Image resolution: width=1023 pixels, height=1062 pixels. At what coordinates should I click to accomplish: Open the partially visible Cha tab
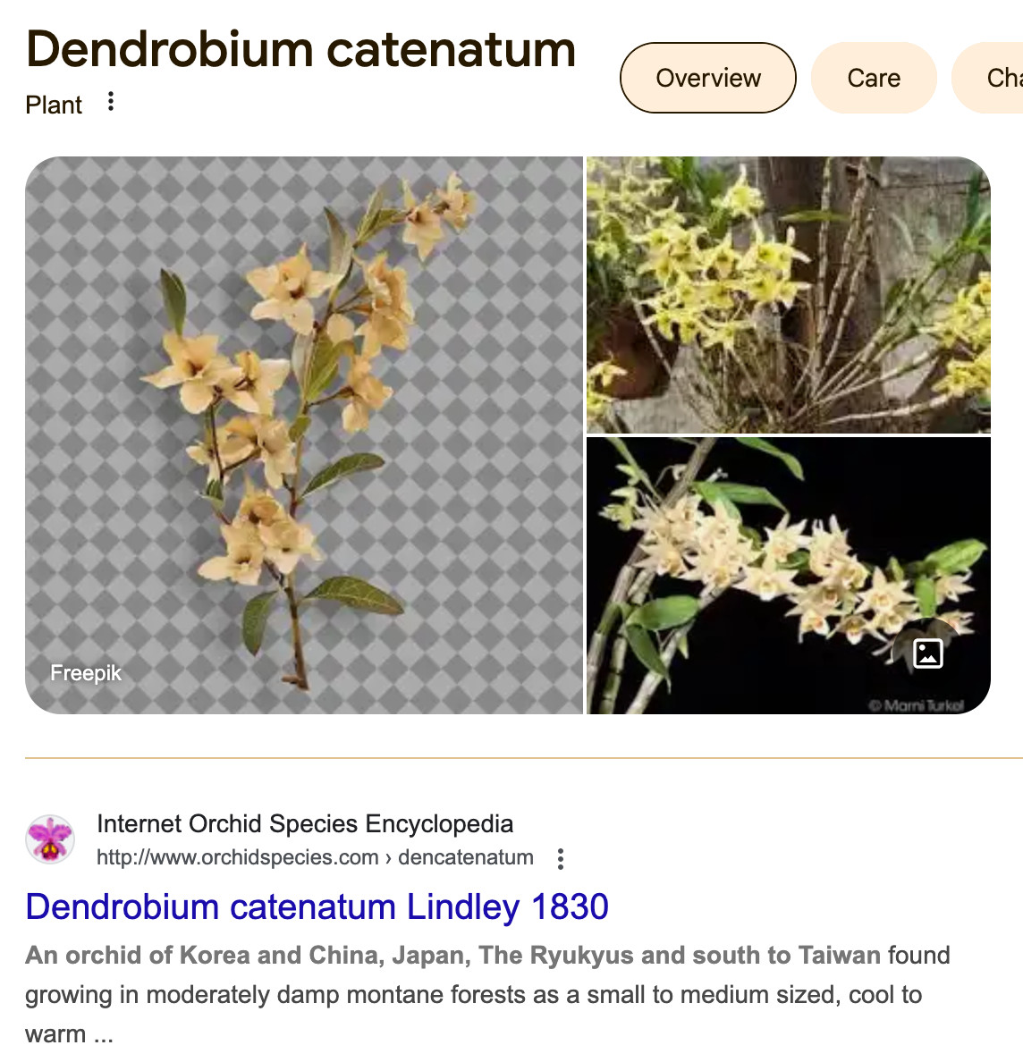pos(989,78)
